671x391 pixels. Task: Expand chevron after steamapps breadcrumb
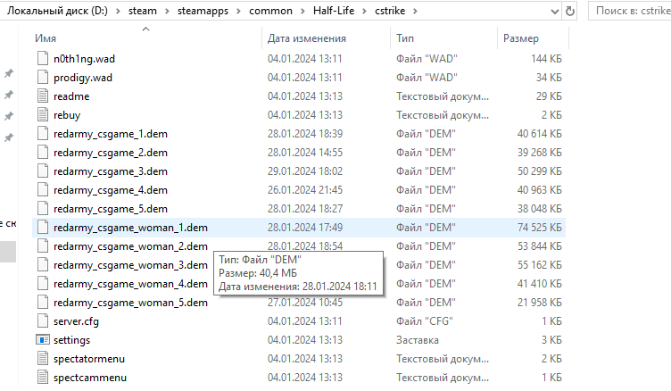pos(239,11)
